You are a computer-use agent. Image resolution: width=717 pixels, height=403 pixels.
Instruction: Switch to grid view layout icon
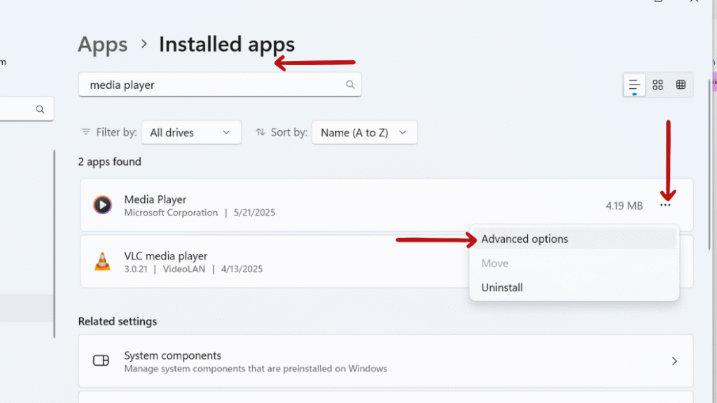657,85
